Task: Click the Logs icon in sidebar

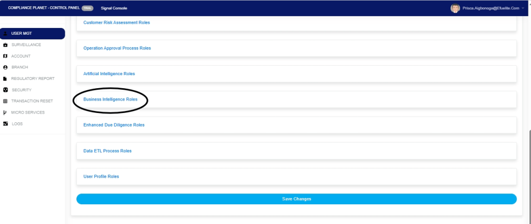Action: click(x=5, y=124)
